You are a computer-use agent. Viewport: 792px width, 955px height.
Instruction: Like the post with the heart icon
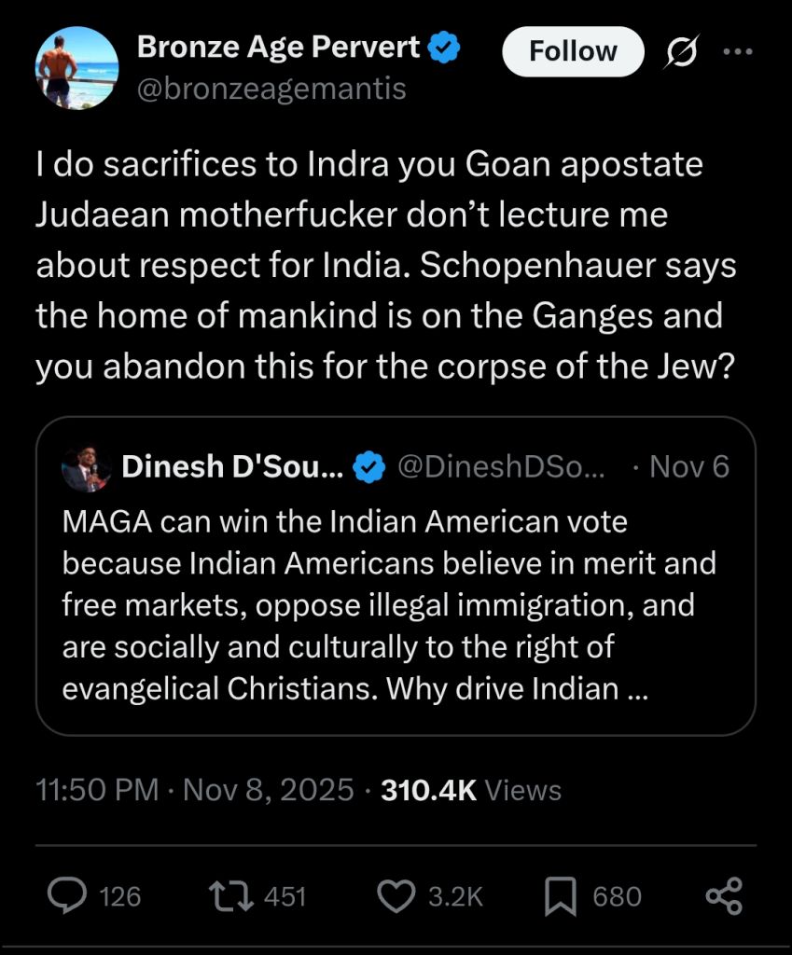396,896
